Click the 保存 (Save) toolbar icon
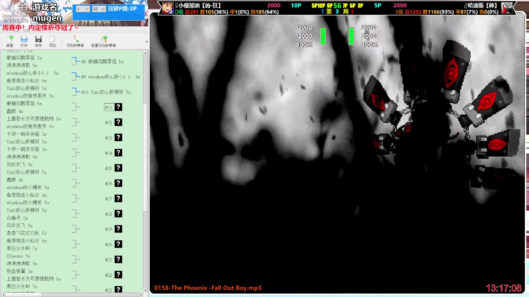Image resolution: width=529 pixels, height=297 pixels. click(x=38, y=41)
